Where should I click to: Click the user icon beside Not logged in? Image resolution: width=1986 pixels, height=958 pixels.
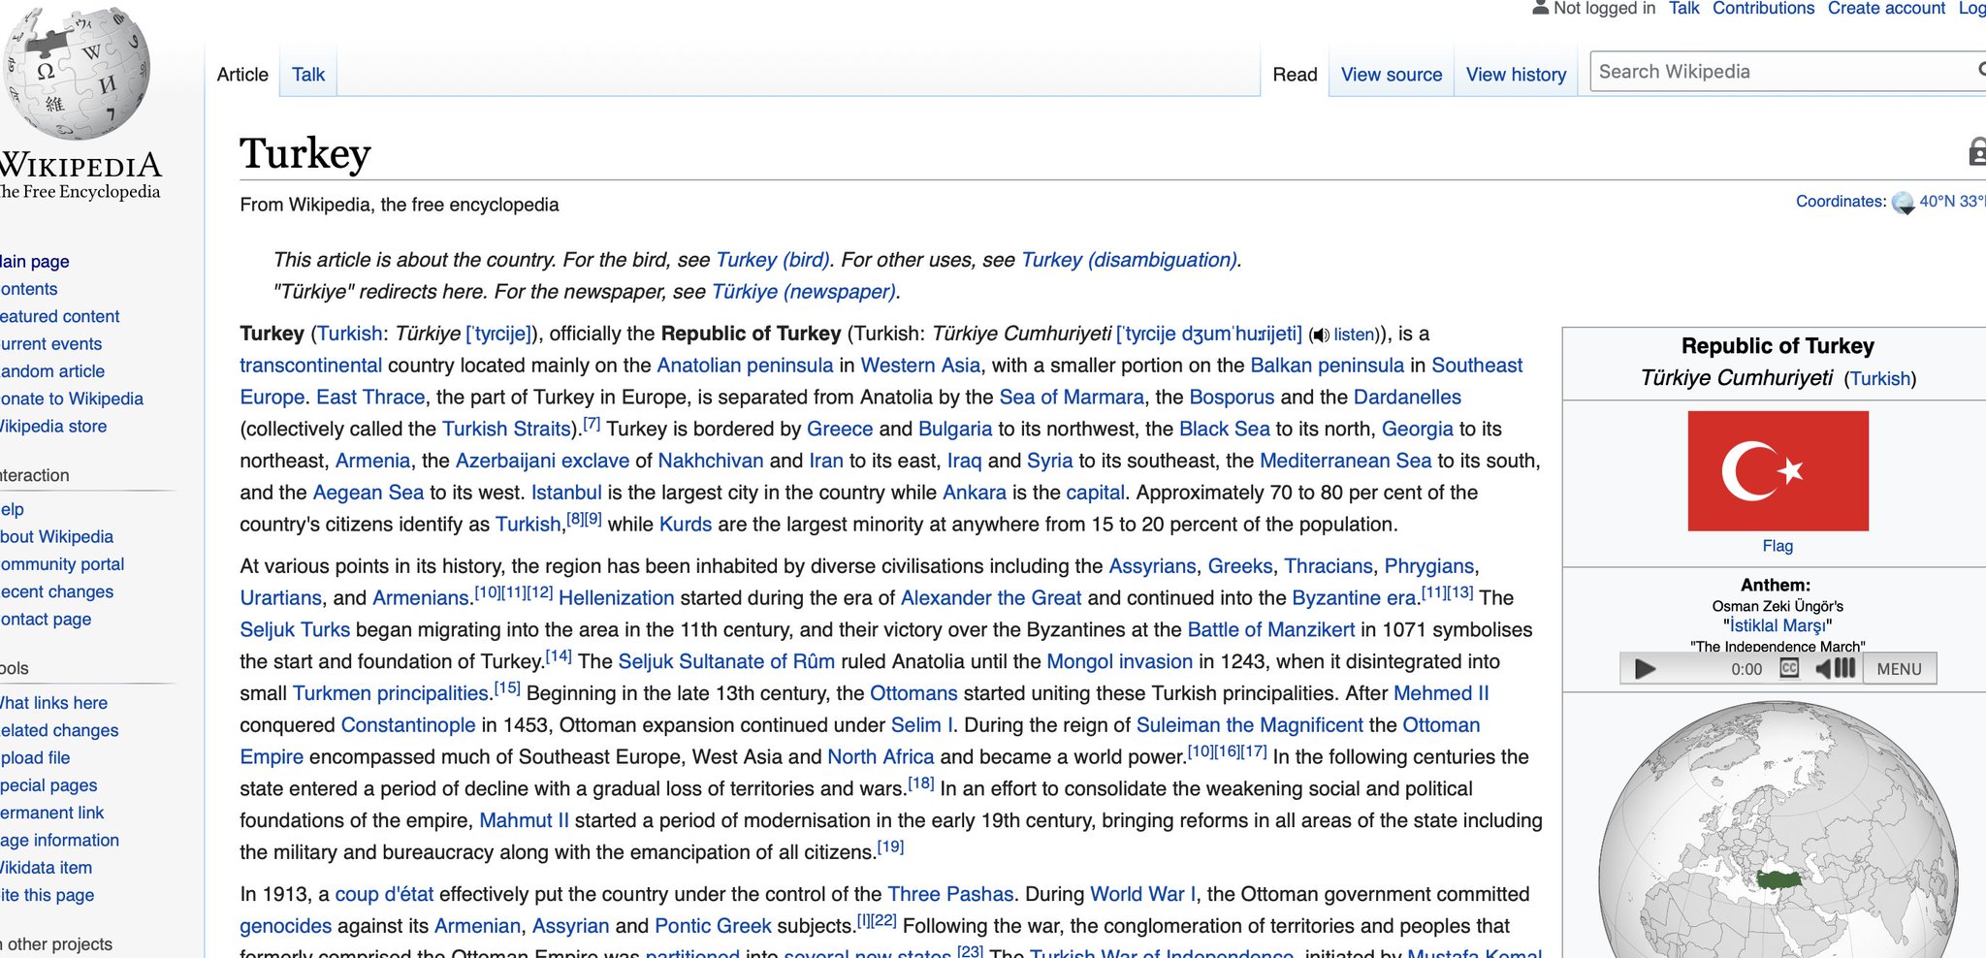(1540, 8)
